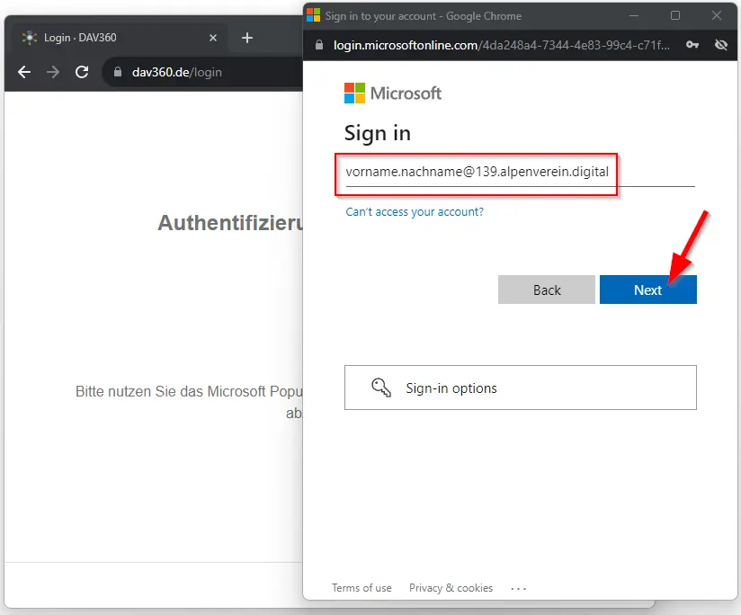
Task: Reload the dav360.de page
Action: (x=82, y=72)
